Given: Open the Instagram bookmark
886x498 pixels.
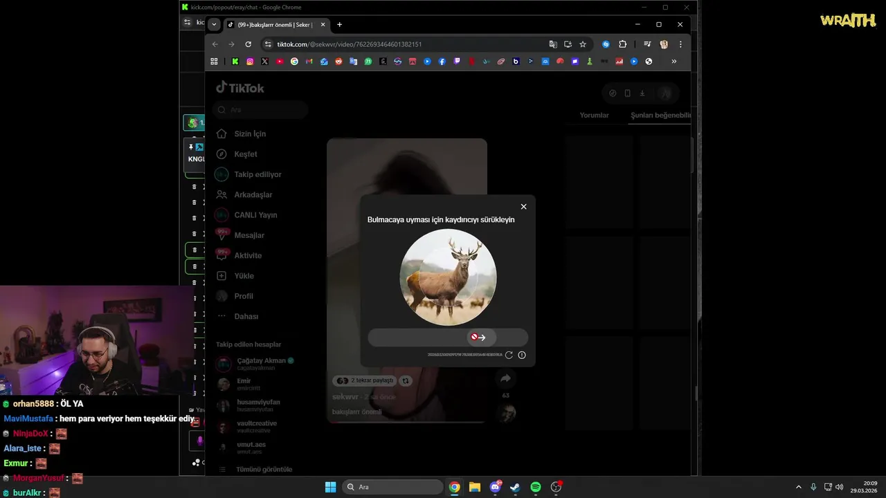Looking at the screenshot, I should [x=250, y=62].
